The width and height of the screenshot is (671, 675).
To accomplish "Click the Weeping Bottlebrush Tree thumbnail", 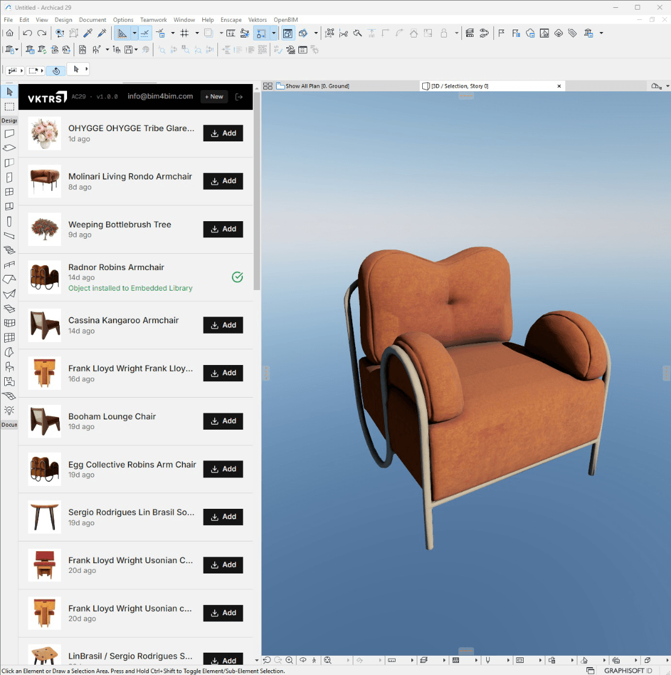I will [x=45, y=229].
